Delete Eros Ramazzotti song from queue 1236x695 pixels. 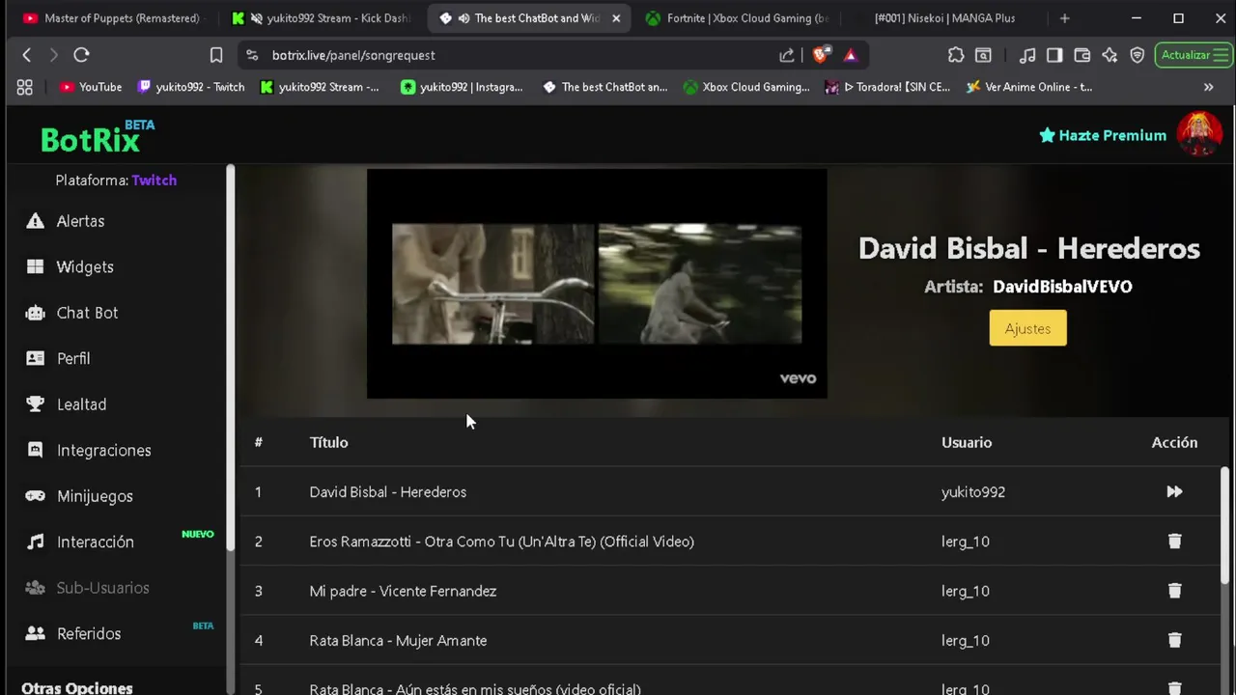pyautogui.click(x=1174, y=542)
